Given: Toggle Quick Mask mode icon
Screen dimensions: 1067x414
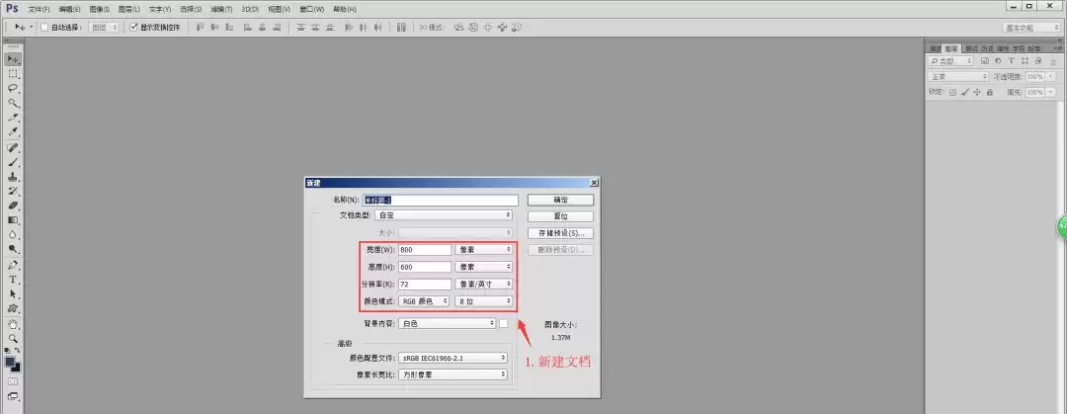Looking at the screenshot, I should point(13,382).
